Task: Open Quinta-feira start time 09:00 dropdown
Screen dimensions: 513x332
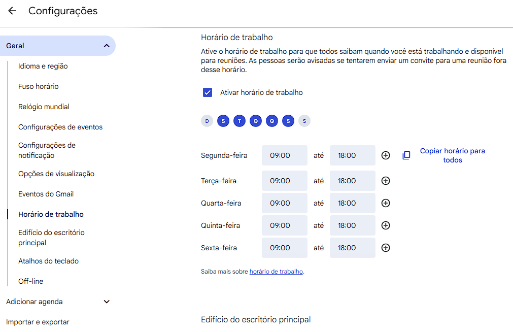Action: (285, 225)
